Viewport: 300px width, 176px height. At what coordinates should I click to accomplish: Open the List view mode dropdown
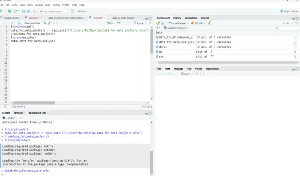(287, 23)
